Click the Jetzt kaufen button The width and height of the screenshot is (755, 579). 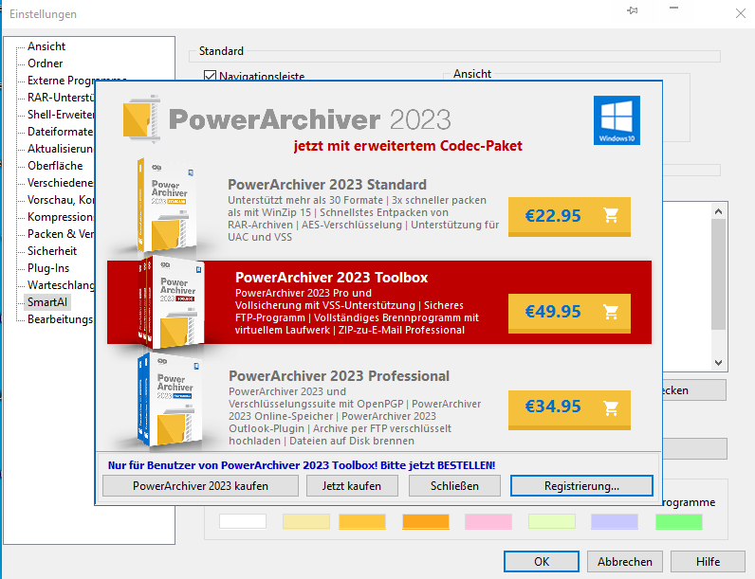point(352,486)
